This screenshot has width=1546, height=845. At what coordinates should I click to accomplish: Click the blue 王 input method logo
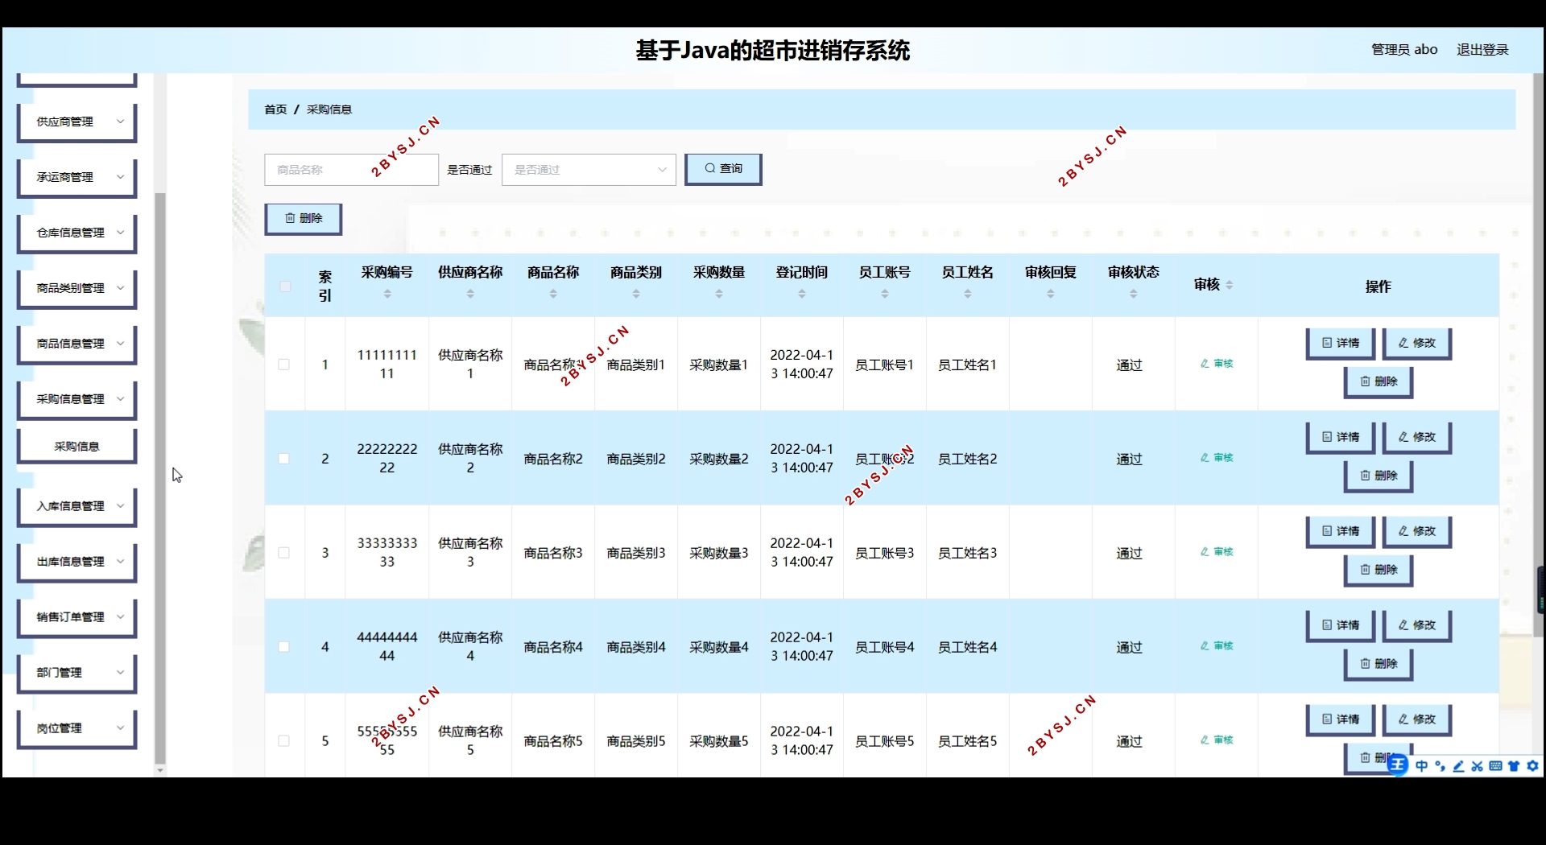[x=1398, y=765]
